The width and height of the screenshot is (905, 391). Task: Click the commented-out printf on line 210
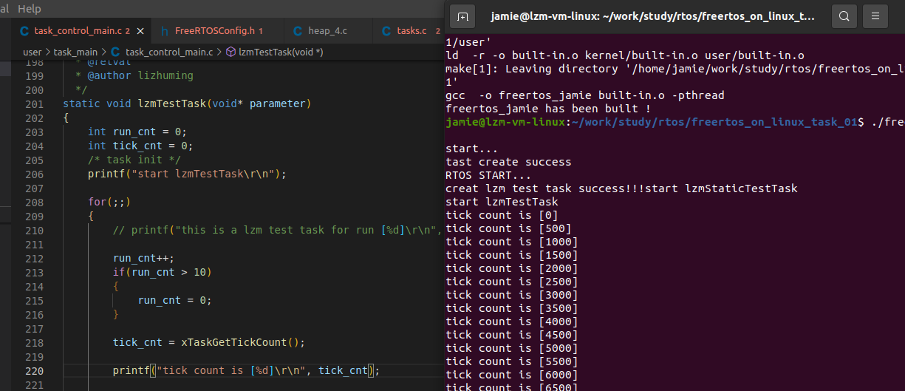click(x=278, y=230)
